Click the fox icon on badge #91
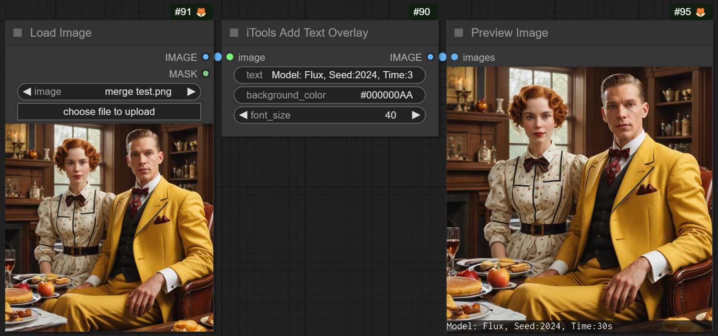 (x=202, y=12)
